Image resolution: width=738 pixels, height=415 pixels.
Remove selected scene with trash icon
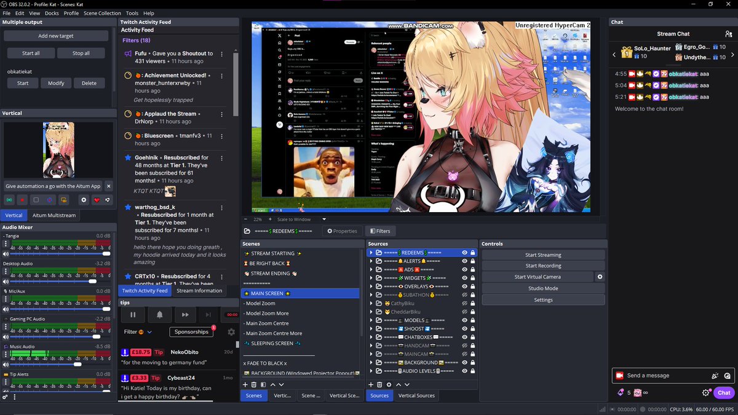[254, 384]
